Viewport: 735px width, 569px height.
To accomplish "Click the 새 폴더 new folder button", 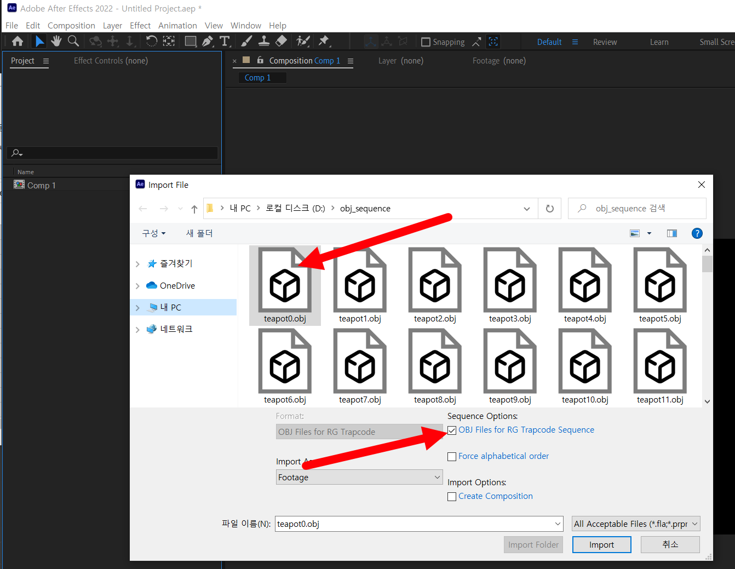I will tap(199, 233).
